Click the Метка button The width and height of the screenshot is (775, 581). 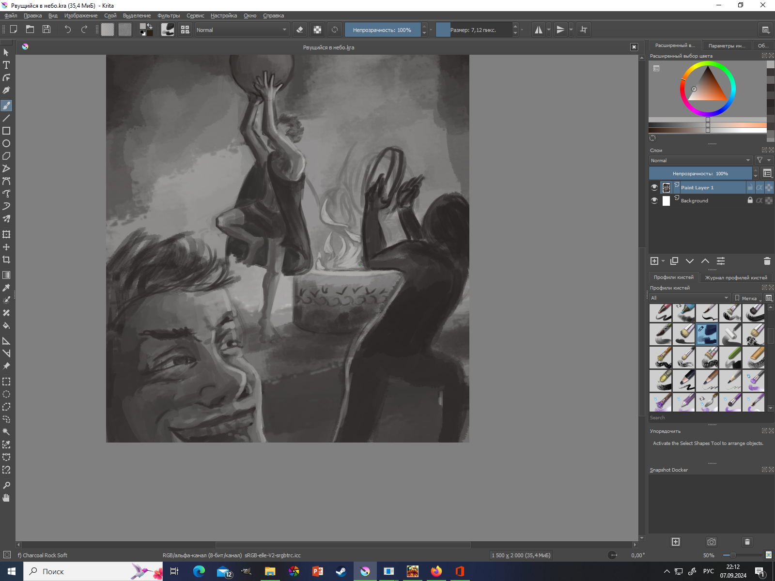747,298
